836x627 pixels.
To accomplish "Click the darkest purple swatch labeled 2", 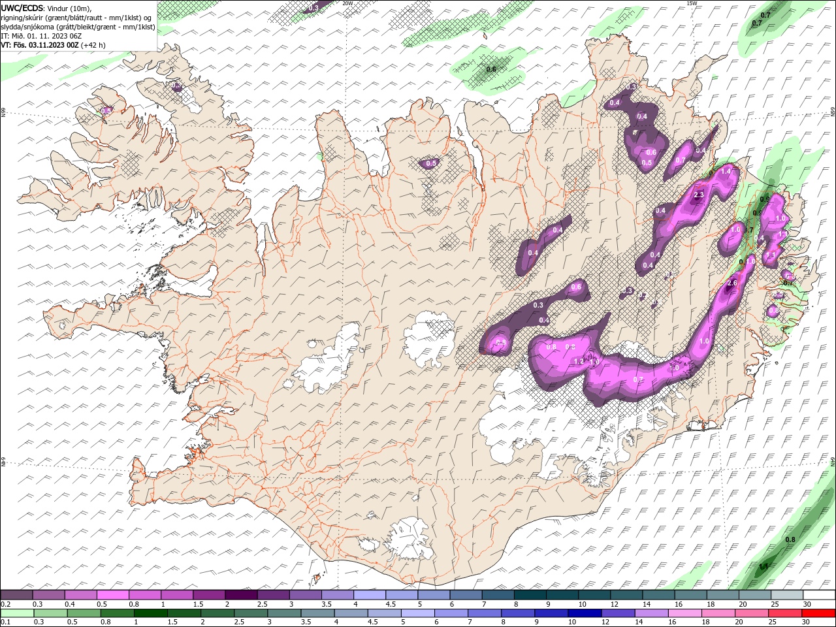I will (241, 595).
